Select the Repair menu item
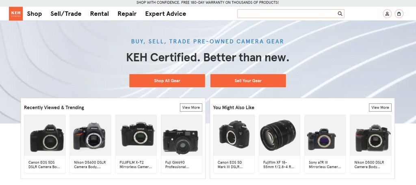 tap(127, 14)
